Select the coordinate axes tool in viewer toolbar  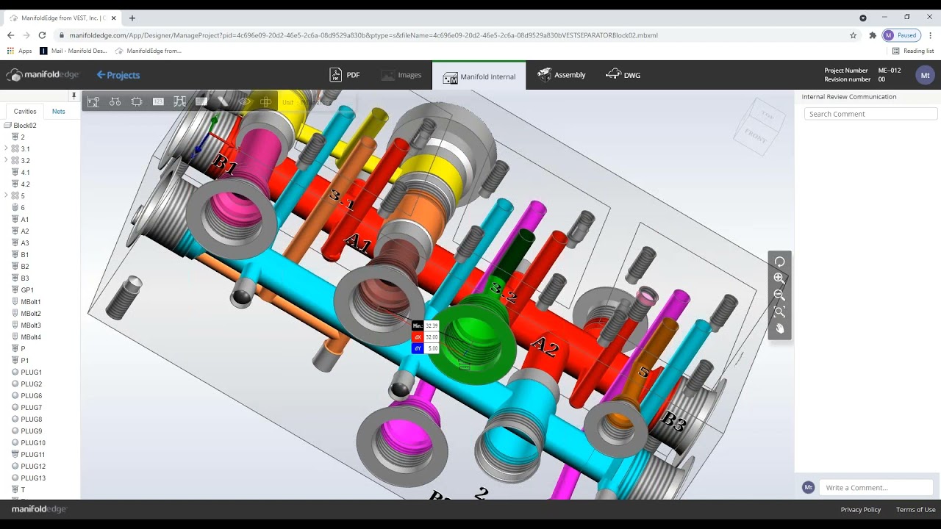tap(93, 102)
